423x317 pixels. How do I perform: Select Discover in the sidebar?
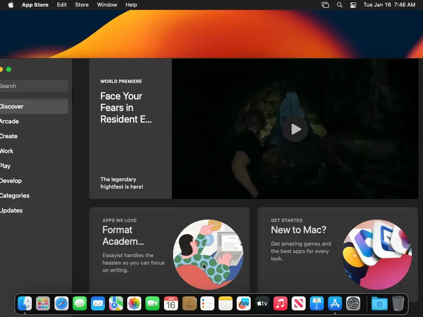34,106
